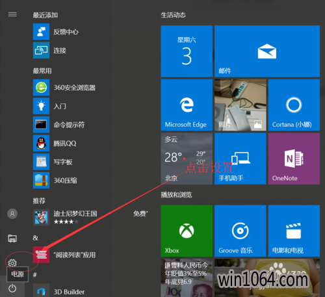Open the 电影和电视 tile
This screenshot has width=325, height=297.
pos(294,231)
